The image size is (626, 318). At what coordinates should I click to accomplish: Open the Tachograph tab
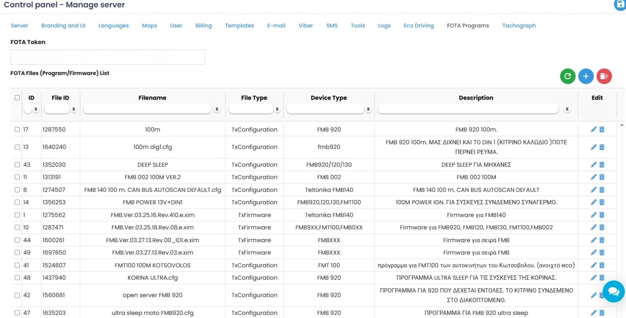519,25
